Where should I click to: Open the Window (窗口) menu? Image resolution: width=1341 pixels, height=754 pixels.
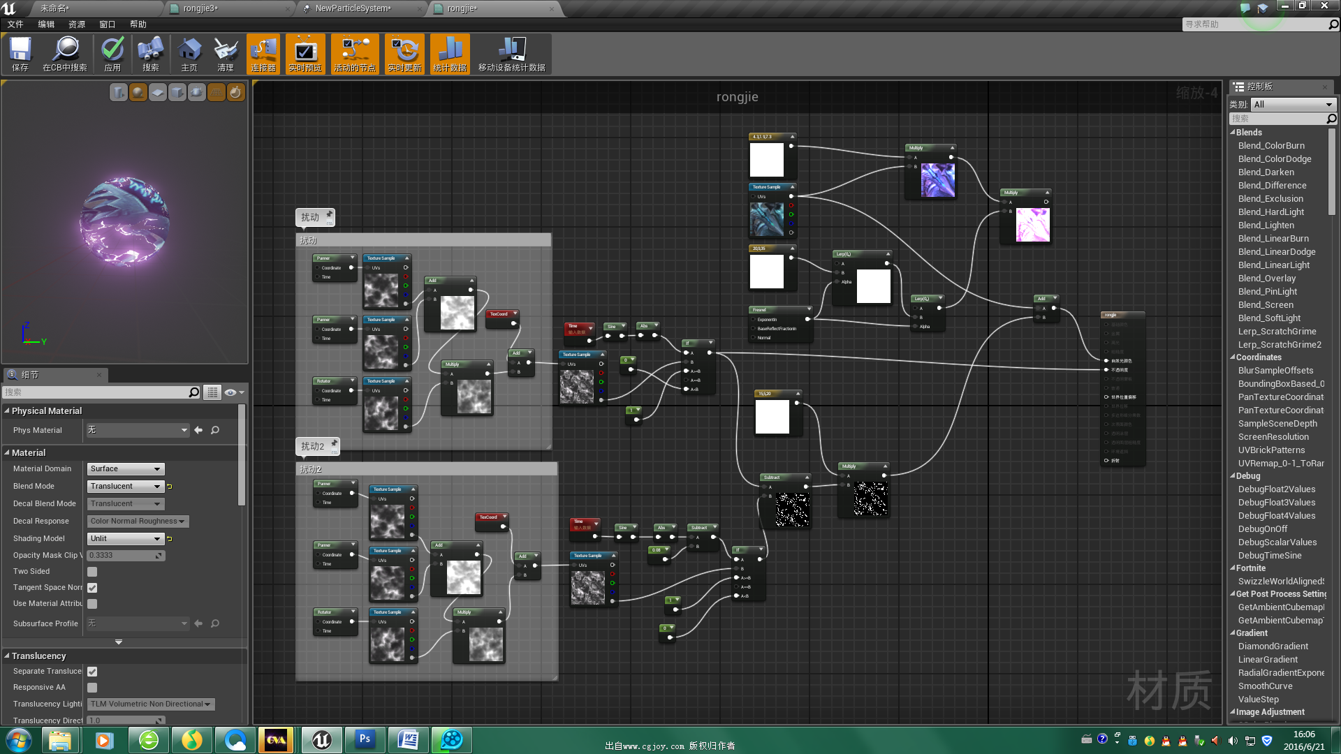[108, 24]
